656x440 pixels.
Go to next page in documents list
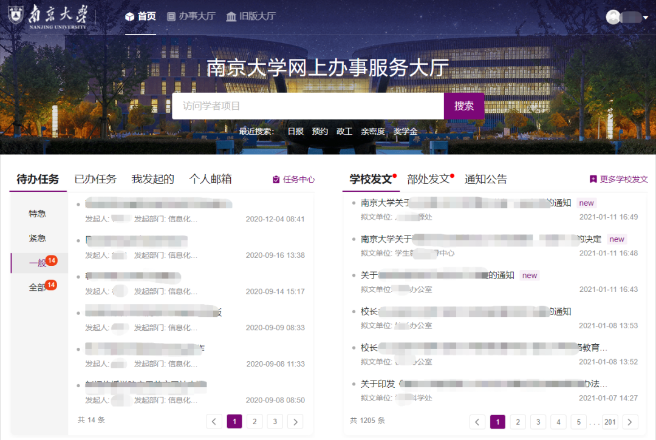click(630, 422)
